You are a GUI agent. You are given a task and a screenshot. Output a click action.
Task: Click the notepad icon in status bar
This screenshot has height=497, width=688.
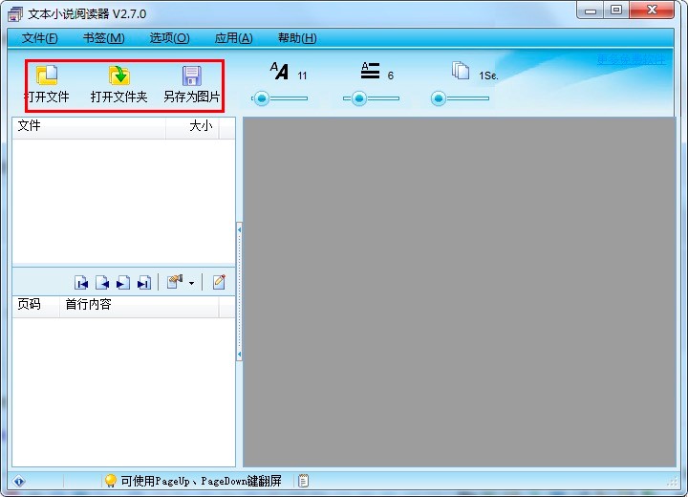tap(303, 481)
